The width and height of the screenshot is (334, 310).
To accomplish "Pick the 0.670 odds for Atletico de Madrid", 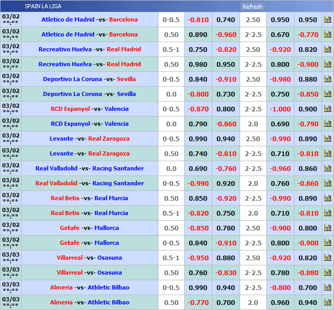I will pos(280,34).
